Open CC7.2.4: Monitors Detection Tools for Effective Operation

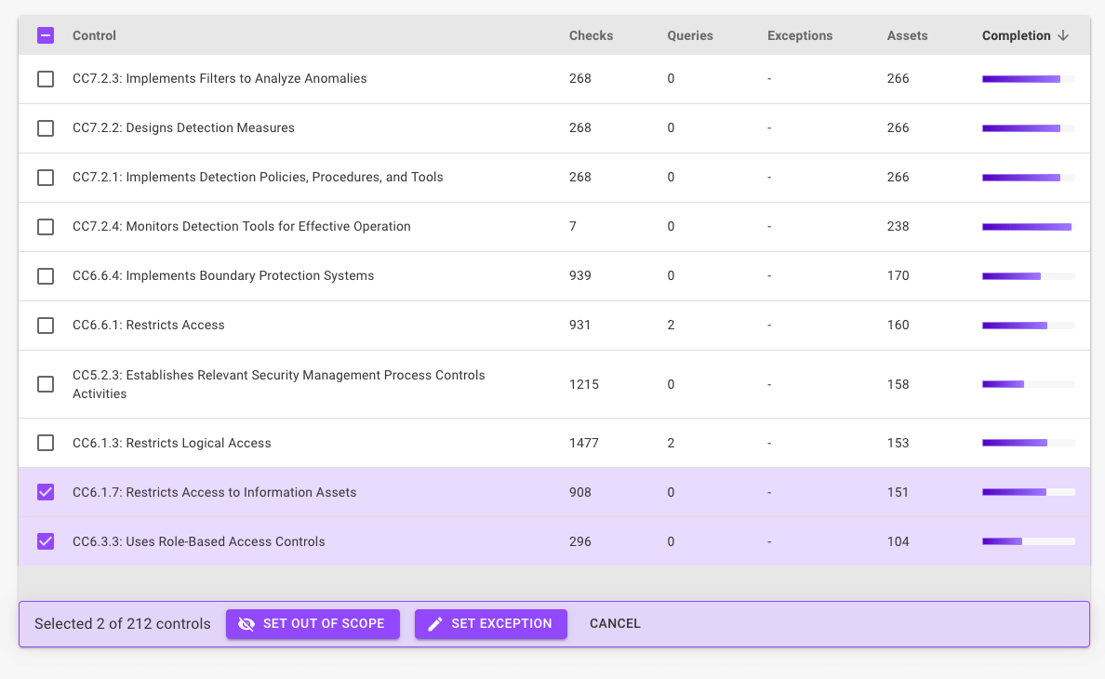242,226
